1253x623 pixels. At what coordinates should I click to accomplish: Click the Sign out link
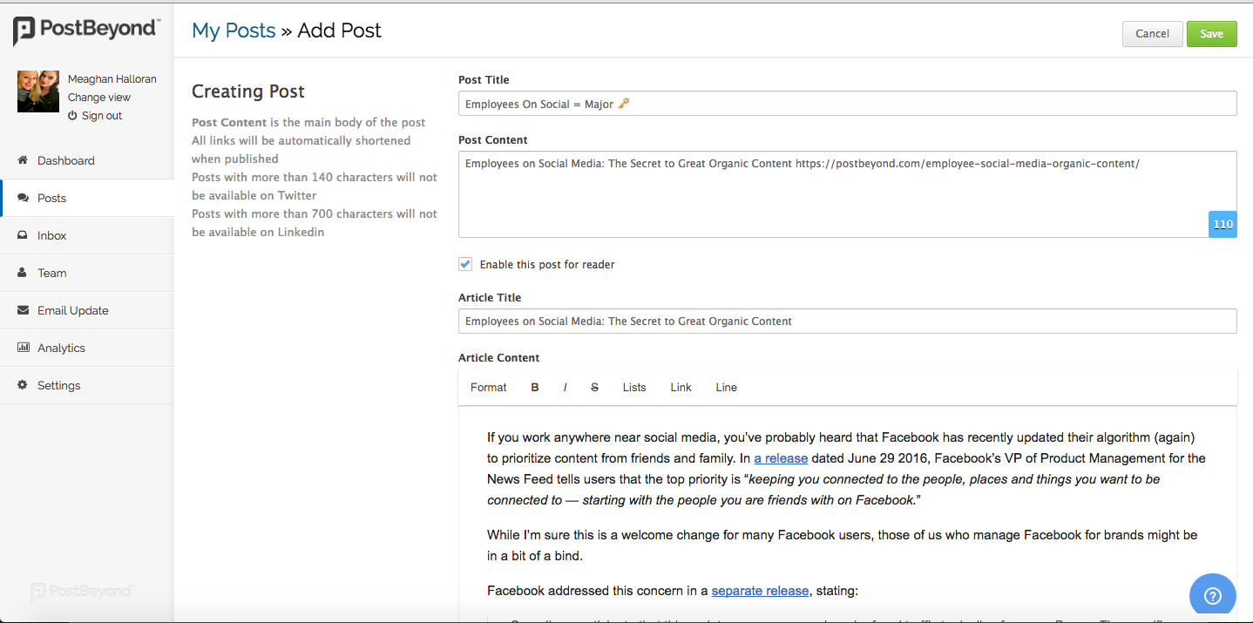tap(102, 116)
